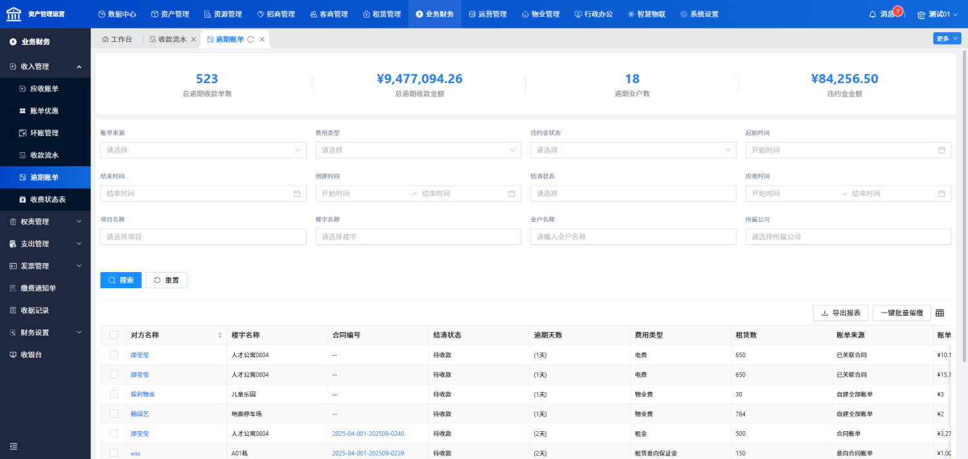Open the 更多 dropdown button
This screenshot has width=968, height=459.
pos(947,39)
